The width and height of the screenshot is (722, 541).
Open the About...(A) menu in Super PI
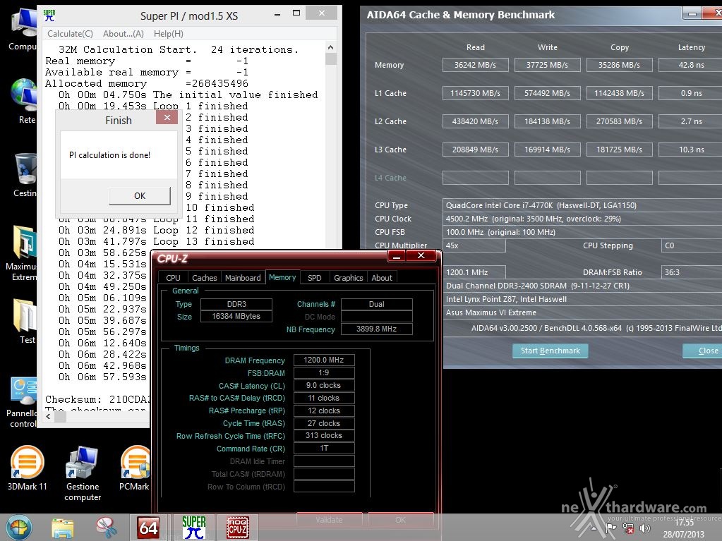(124, 34)
